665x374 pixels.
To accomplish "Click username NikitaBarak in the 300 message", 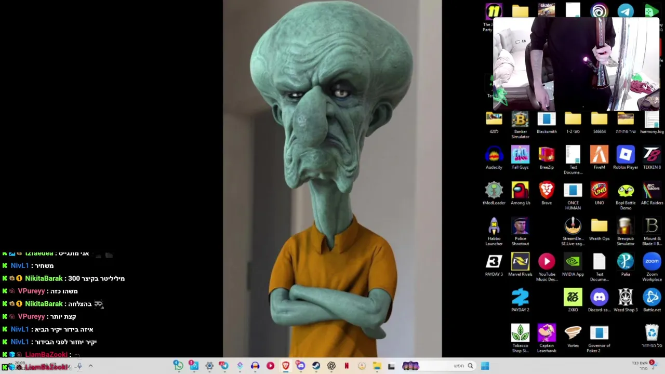I will [44, 278].
